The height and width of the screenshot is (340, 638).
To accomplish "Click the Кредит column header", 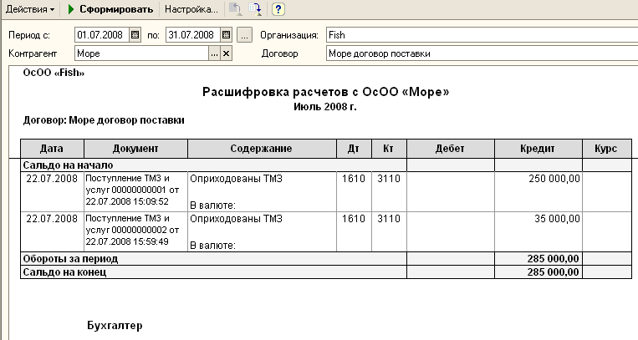I will pyautogui.click(x=538, y=149).
